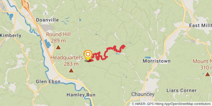Click the Mount peak triangle at right edge
The height and width of the screenshot is (106, 212).
(x=207, y=74)
